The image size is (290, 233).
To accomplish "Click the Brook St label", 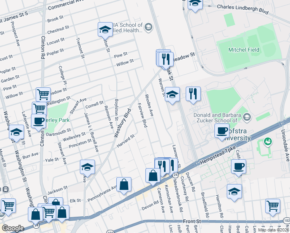I will [55, 19].
